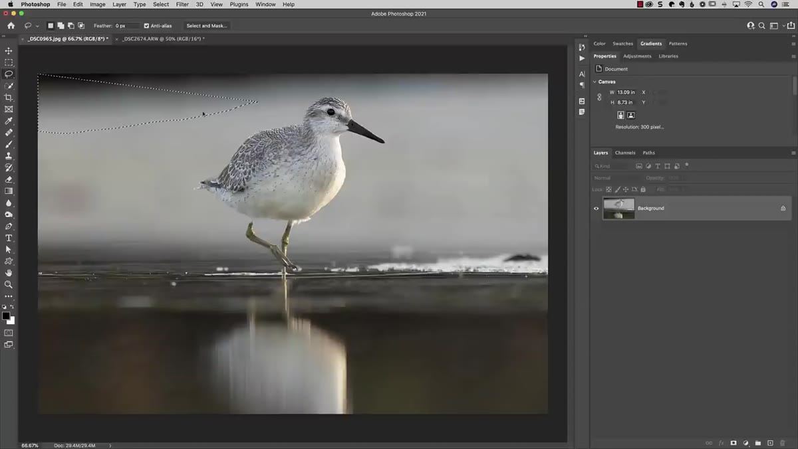Hide the Background layer with eye icon
The width and height of the screenshot is (798, 449).
coord(596,209)
